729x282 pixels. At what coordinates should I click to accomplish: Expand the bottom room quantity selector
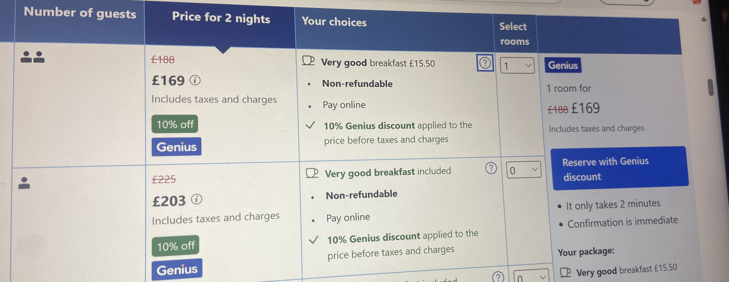click(530, 277)
